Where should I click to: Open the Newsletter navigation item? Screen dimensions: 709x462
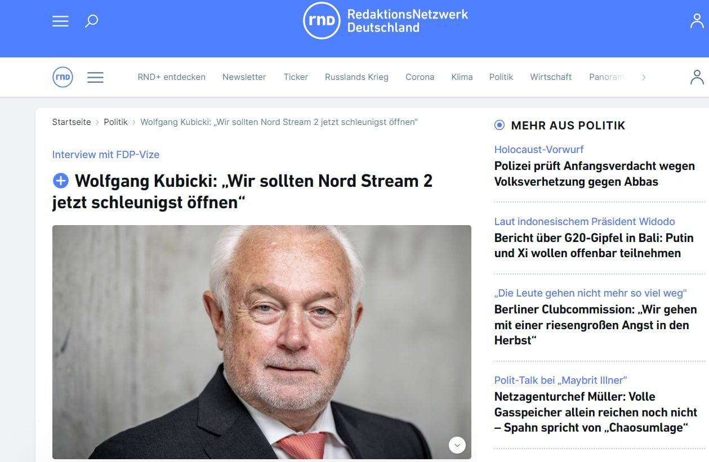(244, 77)
